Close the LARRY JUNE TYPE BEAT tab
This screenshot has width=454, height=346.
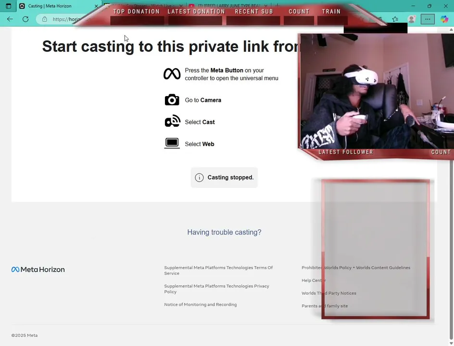coord(266,6)
